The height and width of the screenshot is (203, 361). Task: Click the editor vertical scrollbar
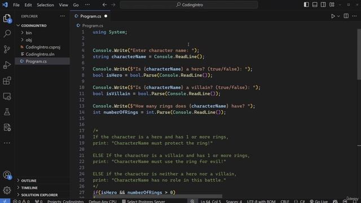click(x=359, y=55)
